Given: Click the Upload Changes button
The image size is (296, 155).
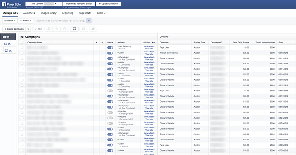Looking at the screenshot, I should [108, 4].
